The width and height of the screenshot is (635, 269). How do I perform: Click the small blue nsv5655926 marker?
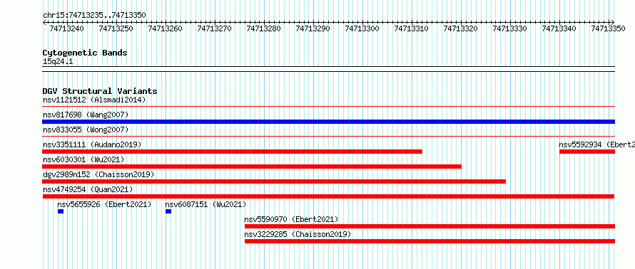pos(61,211)
